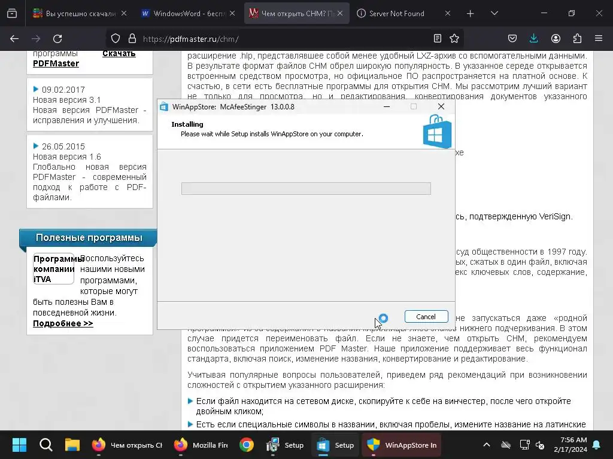
Task: Open the extensions menu
Action: [577, 39]
